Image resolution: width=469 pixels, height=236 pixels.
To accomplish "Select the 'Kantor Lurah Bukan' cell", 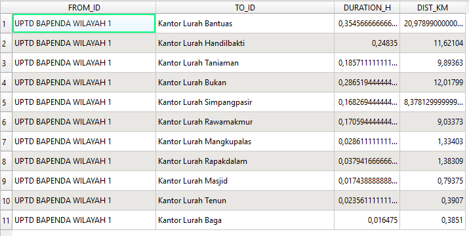I will coord(245,83).
